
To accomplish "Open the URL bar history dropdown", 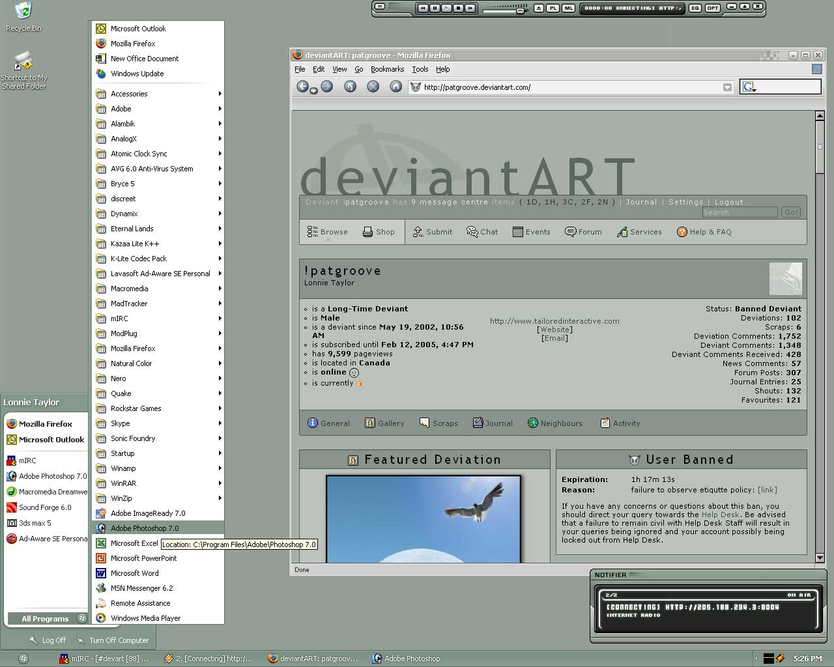I will pyautogui.click(x=727, y=87).
